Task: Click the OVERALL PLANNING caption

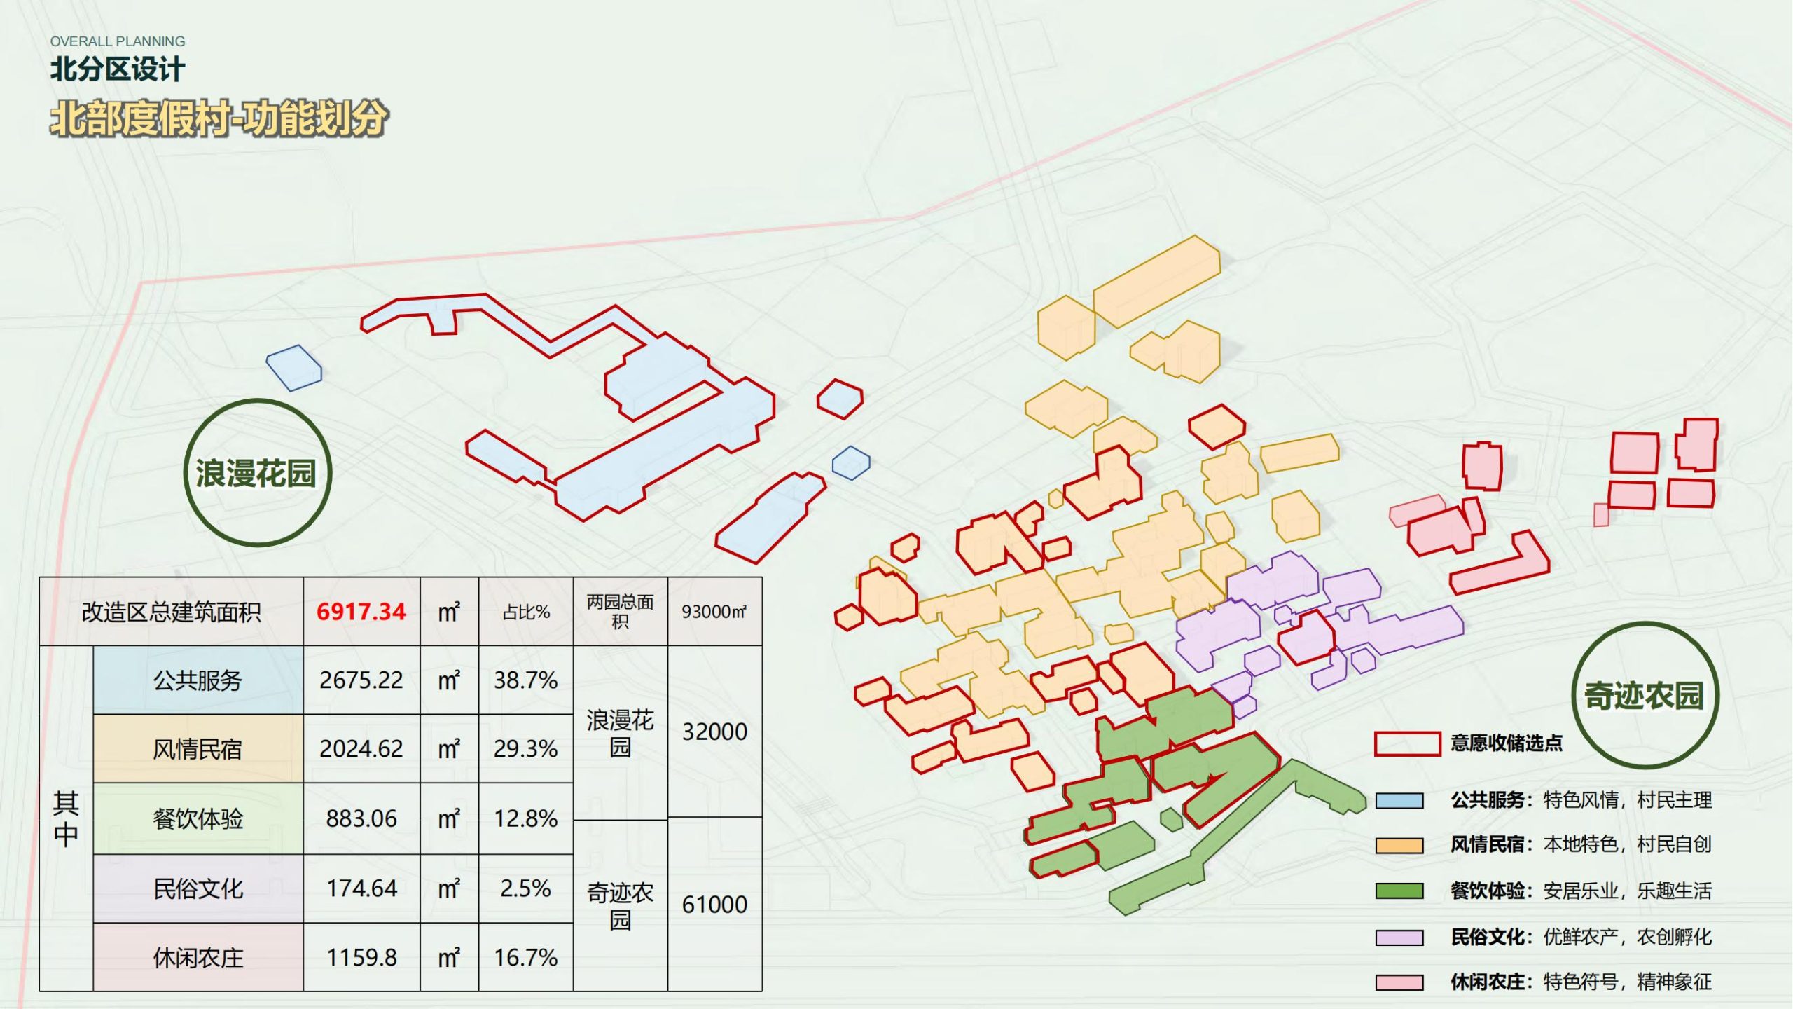Action: point(118,41)
